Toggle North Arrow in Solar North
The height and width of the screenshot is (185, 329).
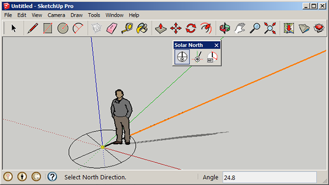pos(182,57)
